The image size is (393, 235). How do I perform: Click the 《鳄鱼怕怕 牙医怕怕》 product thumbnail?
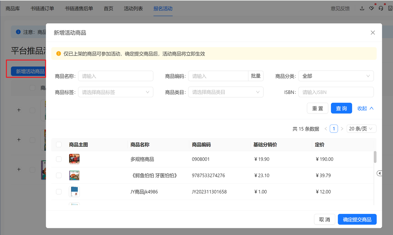74,175
